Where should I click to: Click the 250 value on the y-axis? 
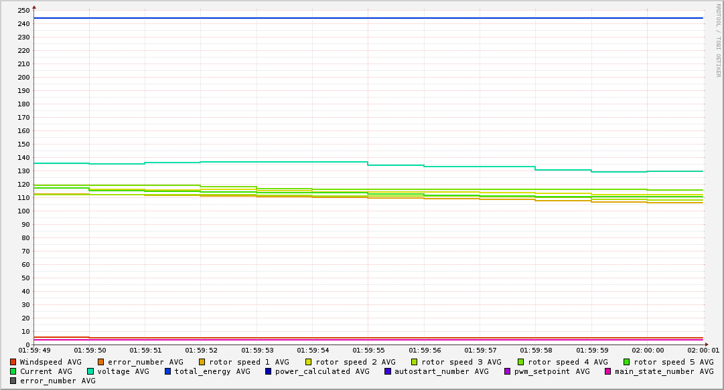(x=23, y=10)
